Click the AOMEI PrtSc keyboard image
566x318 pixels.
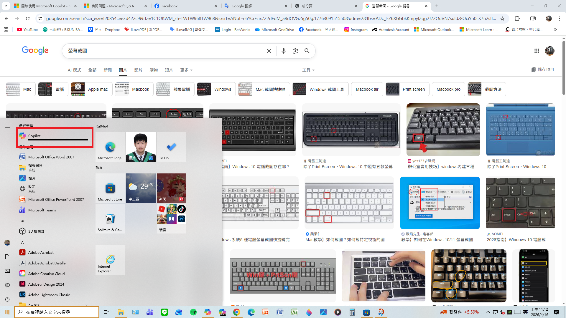520,203
